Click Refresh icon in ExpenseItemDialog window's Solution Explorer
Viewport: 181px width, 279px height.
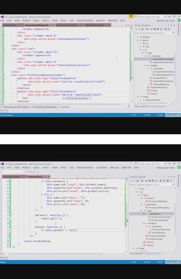[155, 29]
